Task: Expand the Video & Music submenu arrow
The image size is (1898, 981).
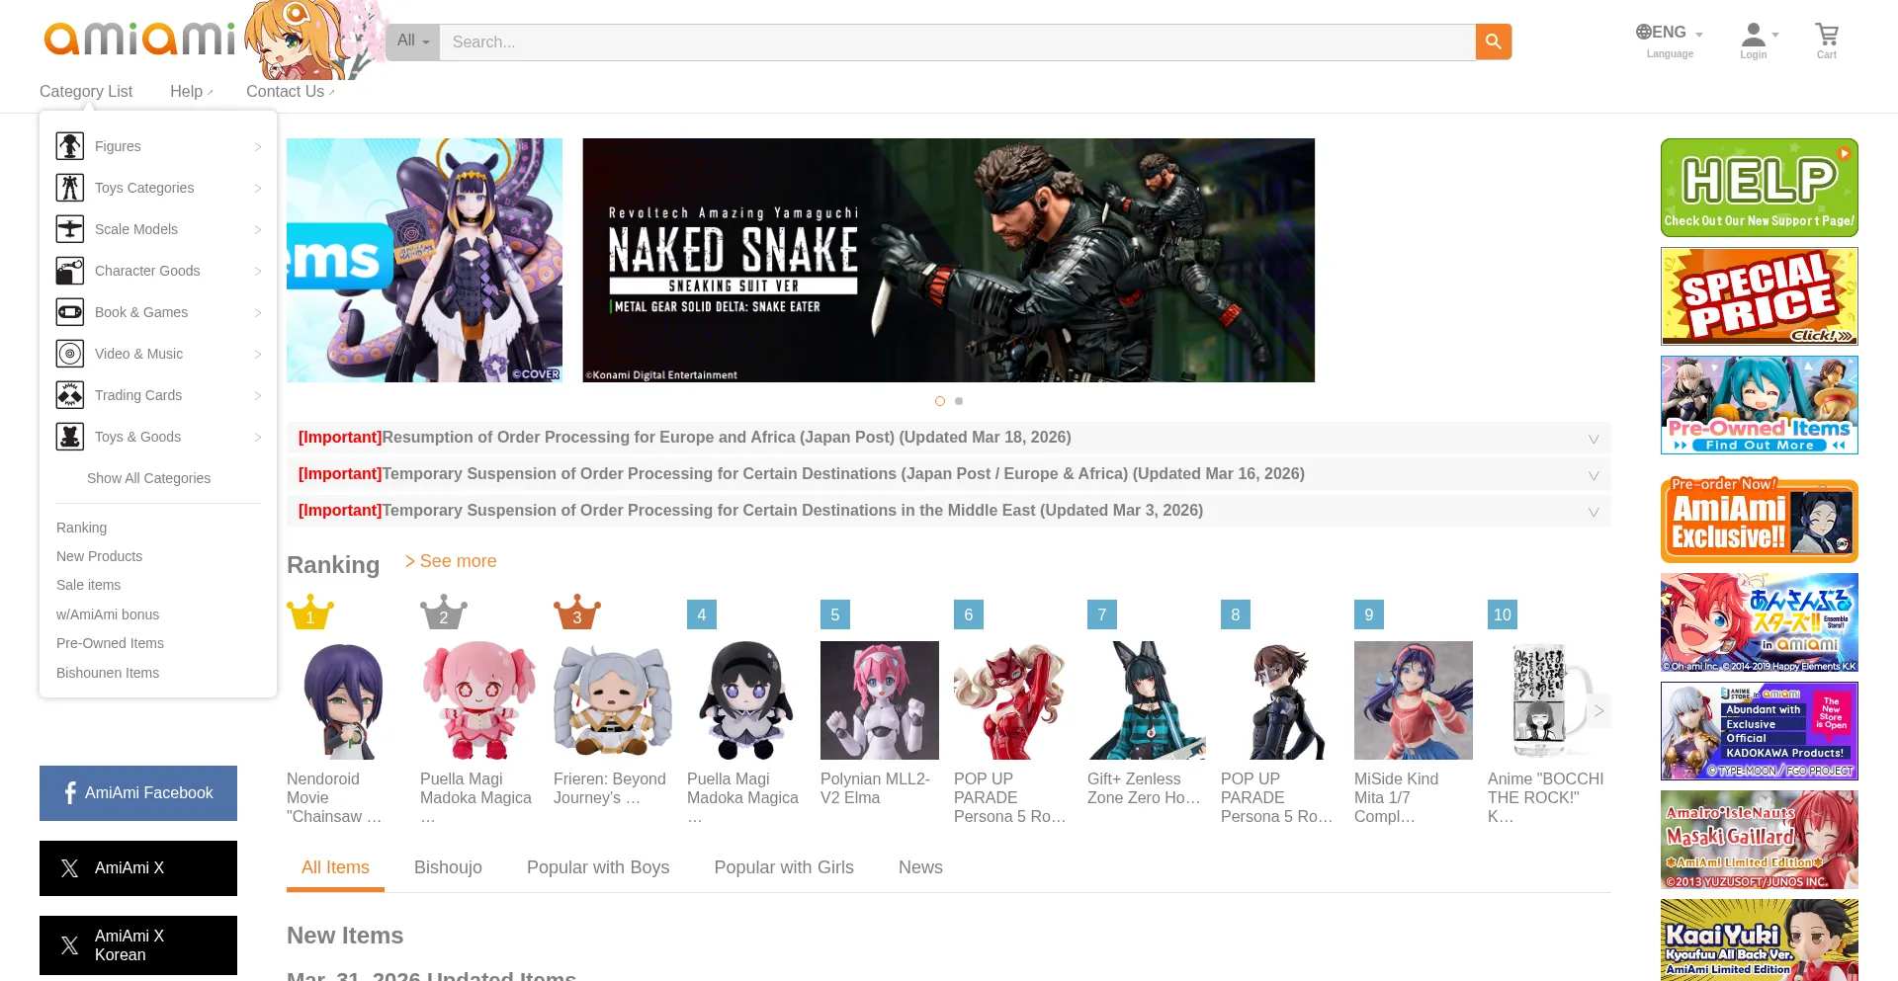Action: click(258, 355)
